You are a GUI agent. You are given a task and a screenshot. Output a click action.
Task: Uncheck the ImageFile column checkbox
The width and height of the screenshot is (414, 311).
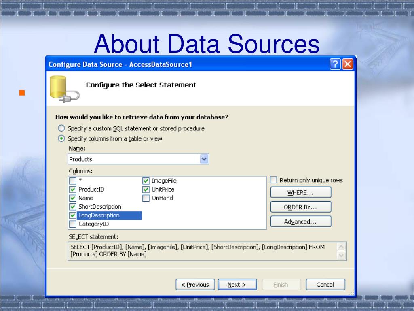(x=146, y=181)
